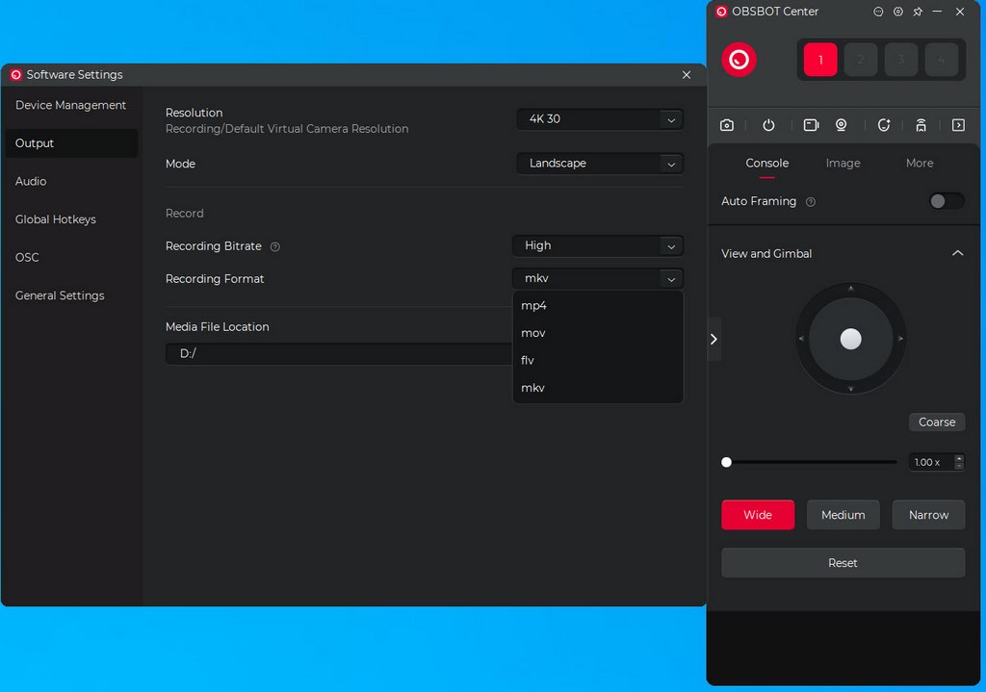Decrease zoom with the stepper down arrow
Viewport: 986px width, 692px height.
pos(958,467)
